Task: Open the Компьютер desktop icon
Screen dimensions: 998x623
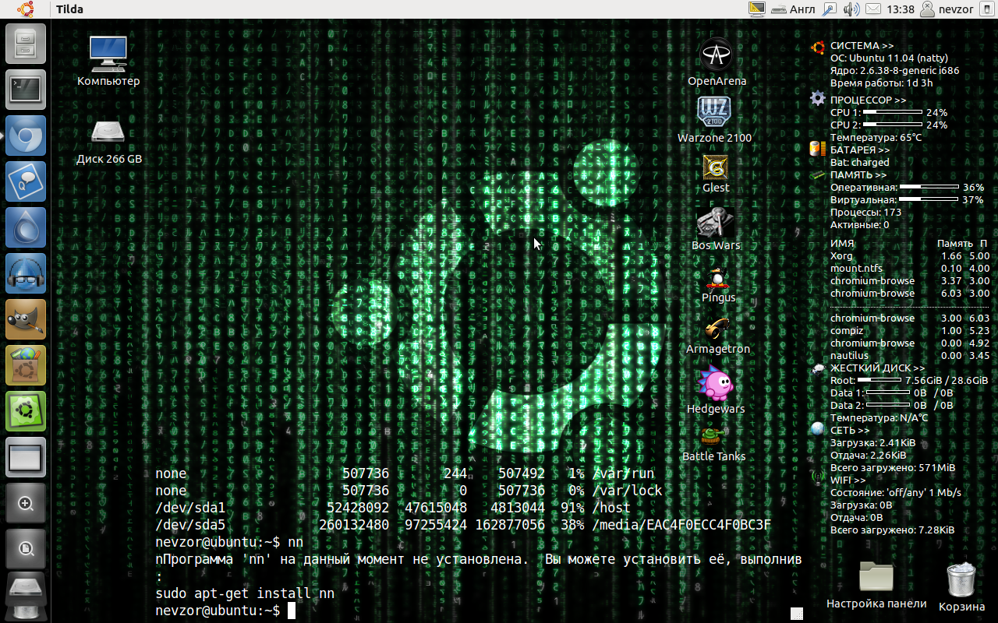Action: (108, 61)
